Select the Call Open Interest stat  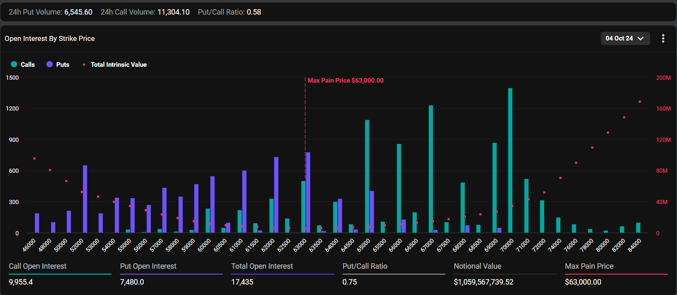point(38,266)
